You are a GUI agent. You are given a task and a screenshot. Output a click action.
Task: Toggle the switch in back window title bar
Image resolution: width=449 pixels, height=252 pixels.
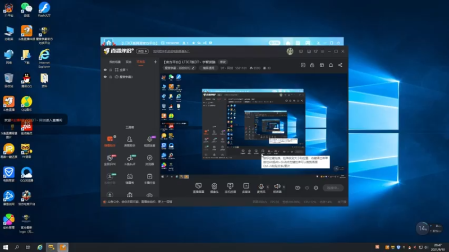pyautogui.click(x=274, y=43)
